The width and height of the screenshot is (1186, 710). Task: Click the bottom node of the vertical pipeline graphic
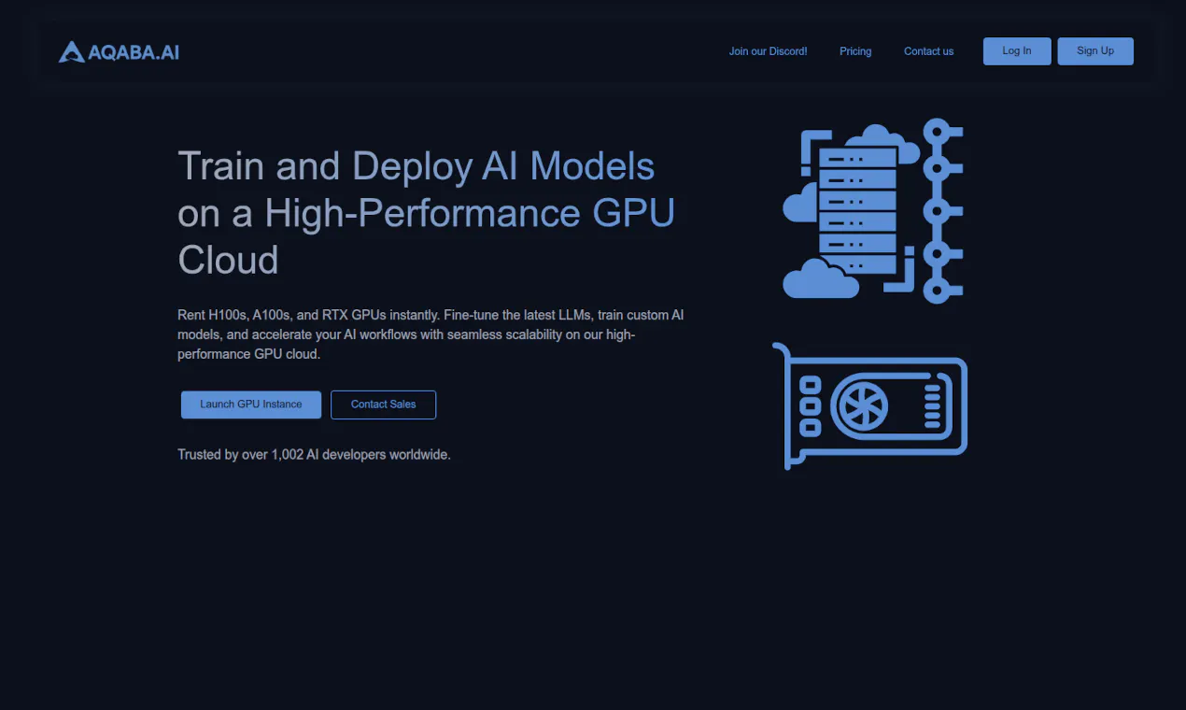pyautogui.click(x=937, y=290)
